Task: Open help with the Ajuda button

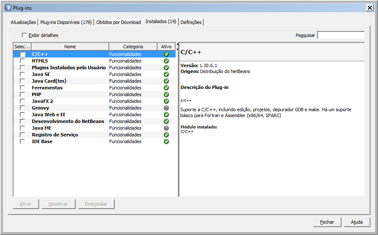Action: (357, 222)
